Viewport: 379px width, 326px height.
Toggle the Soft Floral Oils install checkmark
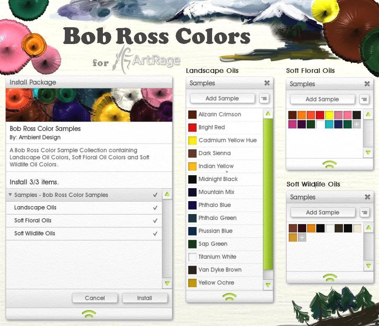coord(155,221)
